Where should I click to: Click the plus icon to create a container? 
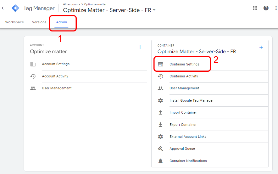tap(261, 48)
